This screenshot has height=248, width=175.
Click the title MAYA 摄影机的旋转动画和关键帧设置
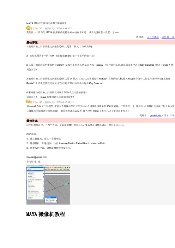coord(47,23)
